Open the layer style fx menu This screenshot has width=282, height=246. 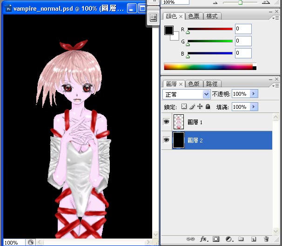click(x=204, y=239)
